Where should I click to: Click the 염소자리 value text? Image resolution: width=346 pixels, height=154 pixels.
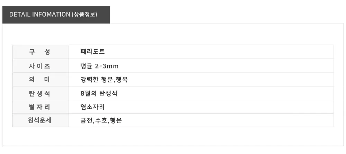click(x=92, y=107)
